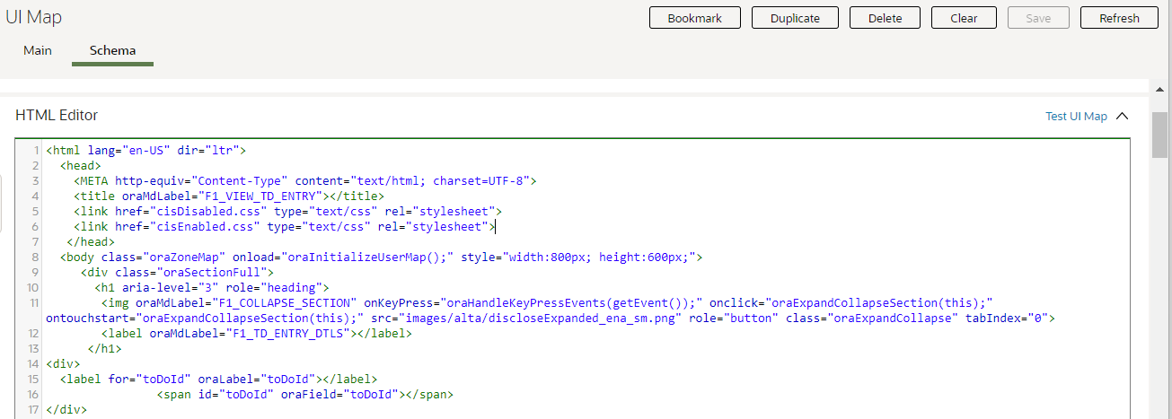Click the label for toDoId line
Viewport: 1172px width, 419px height.
pos(218,379)
